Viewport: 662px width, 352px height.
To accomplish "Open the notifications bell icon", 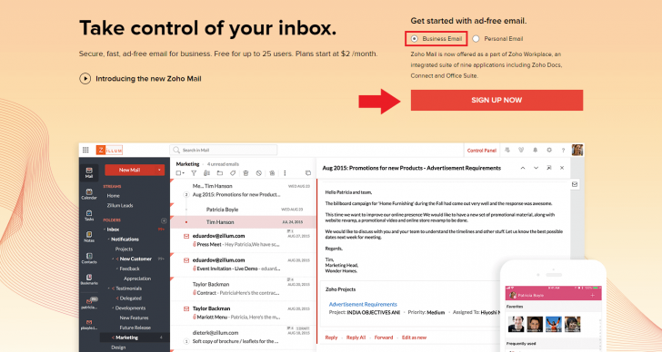I will point(536,150).
